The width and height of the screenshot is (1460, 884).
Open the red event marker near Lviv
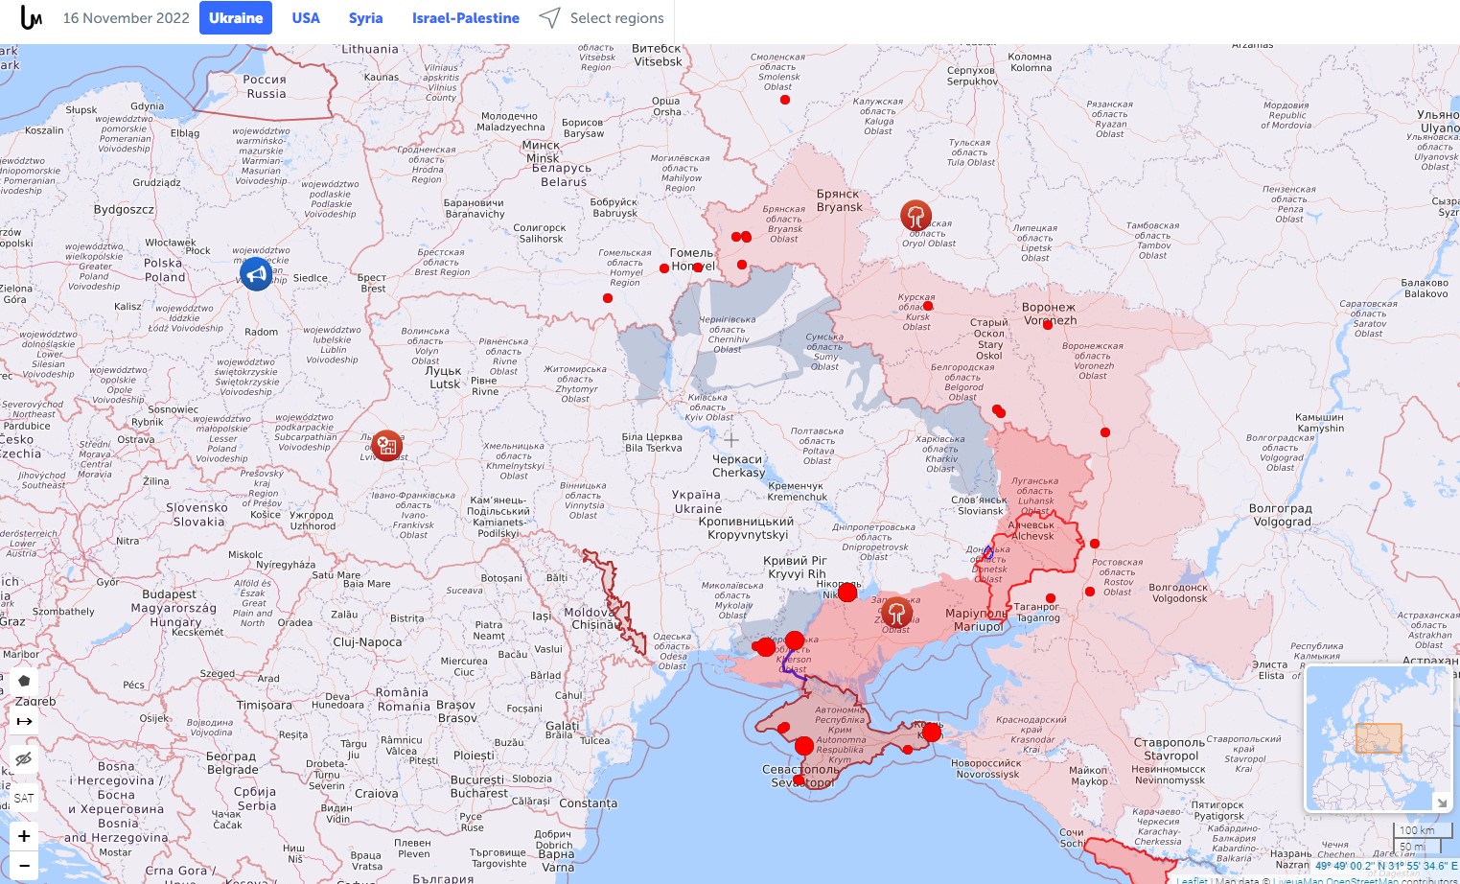coord(386,445)
